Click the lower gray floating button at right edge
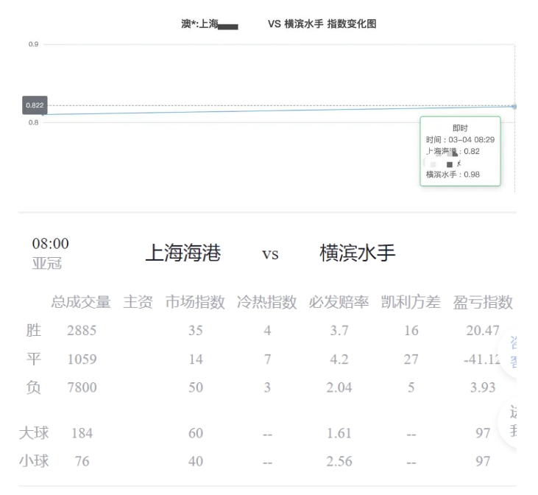 pos(524,421)
